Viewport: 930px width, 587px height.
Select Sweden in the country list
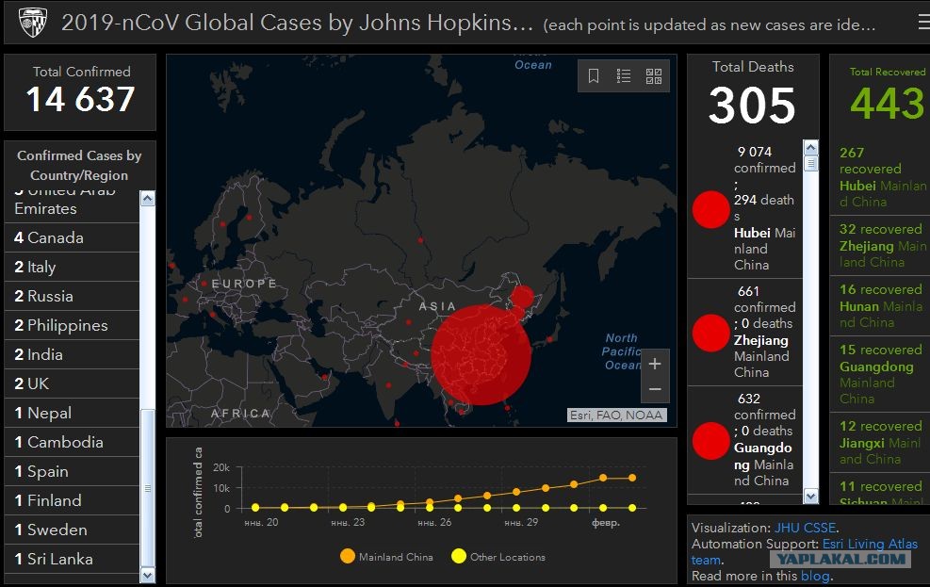[72, 530]
